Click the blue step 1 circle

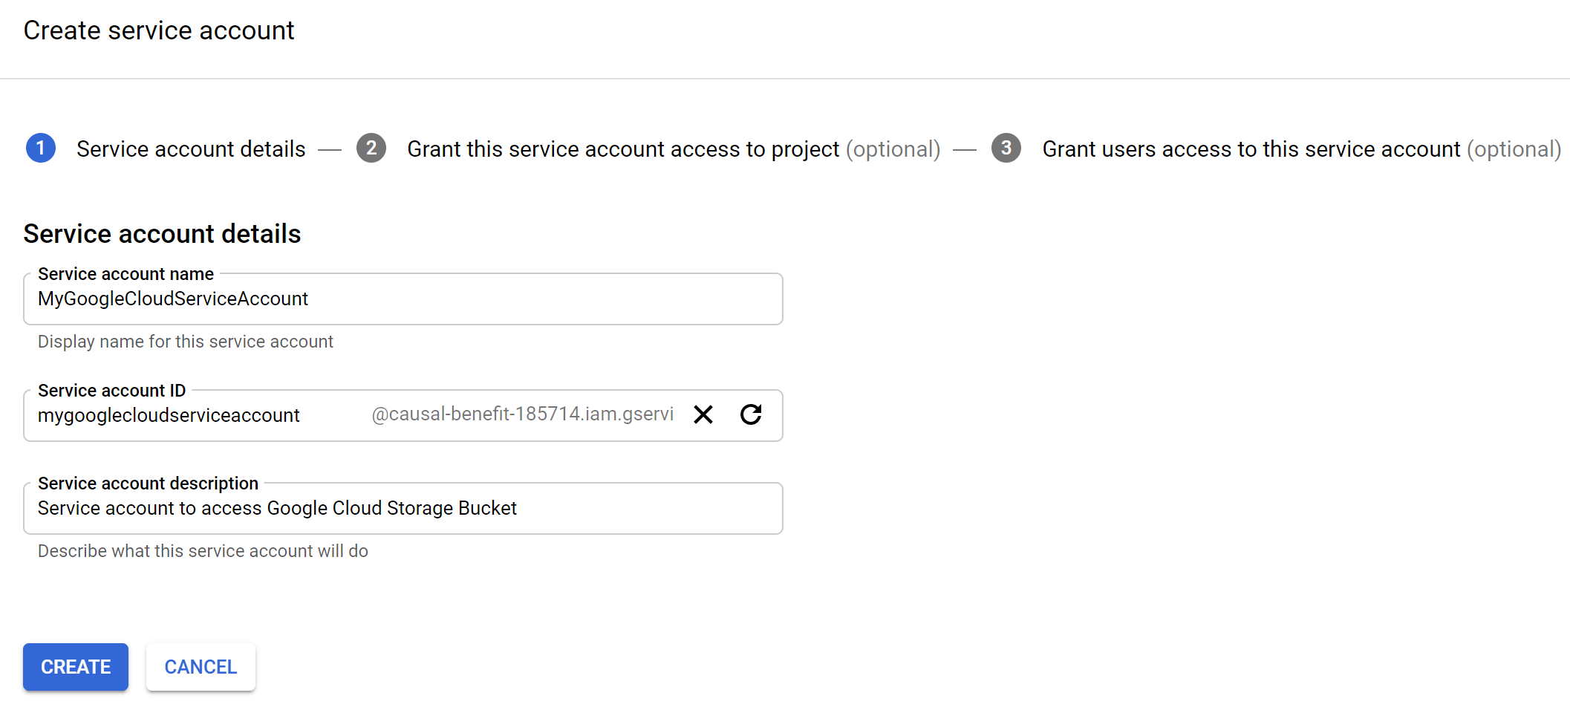pyautogui.click(x=41, y=149)
